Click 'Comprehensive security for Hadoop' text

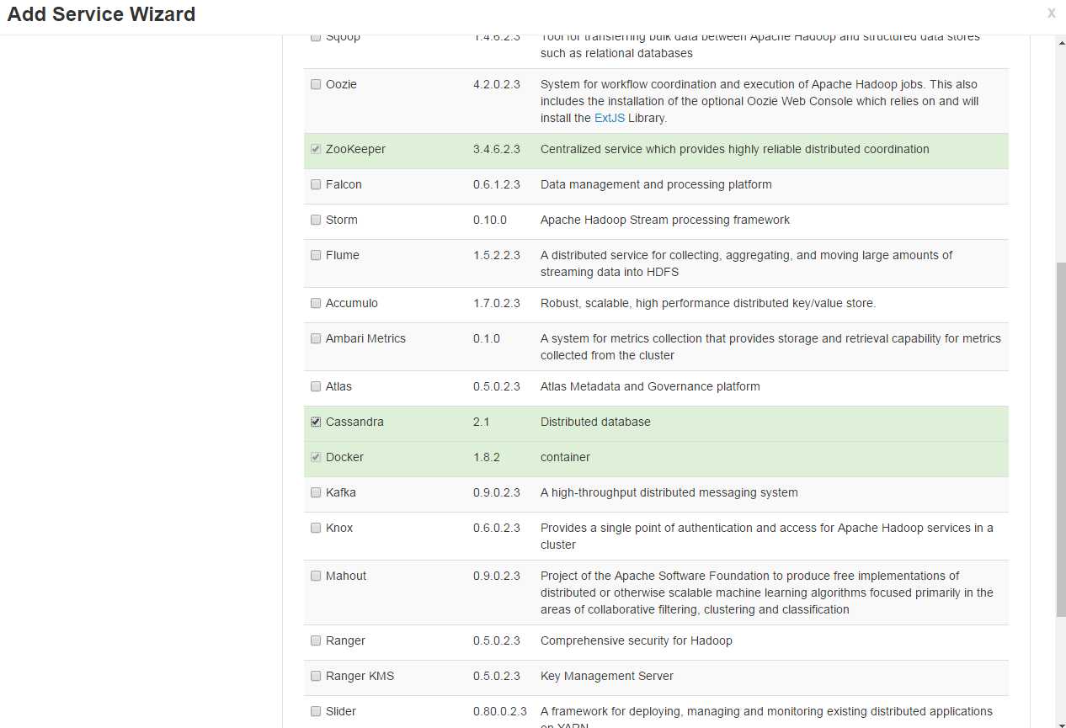[x=637, y=640]
